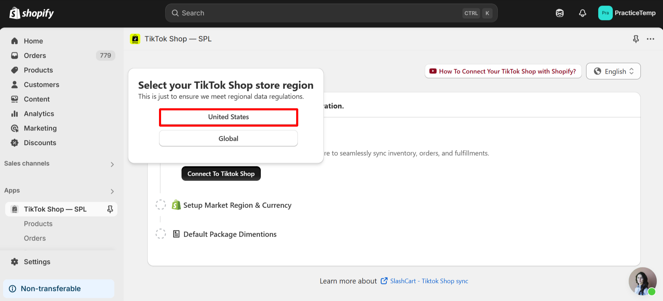Image resolution: width=663 pixels, height=301 pixels.
Task: Click the Shopify logo icon
Action: pos(15,13)
